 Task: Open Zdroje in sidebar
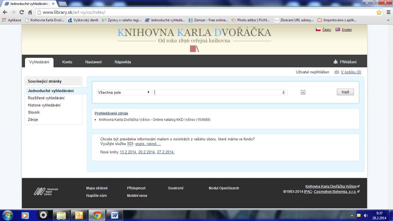click(33, 120)
